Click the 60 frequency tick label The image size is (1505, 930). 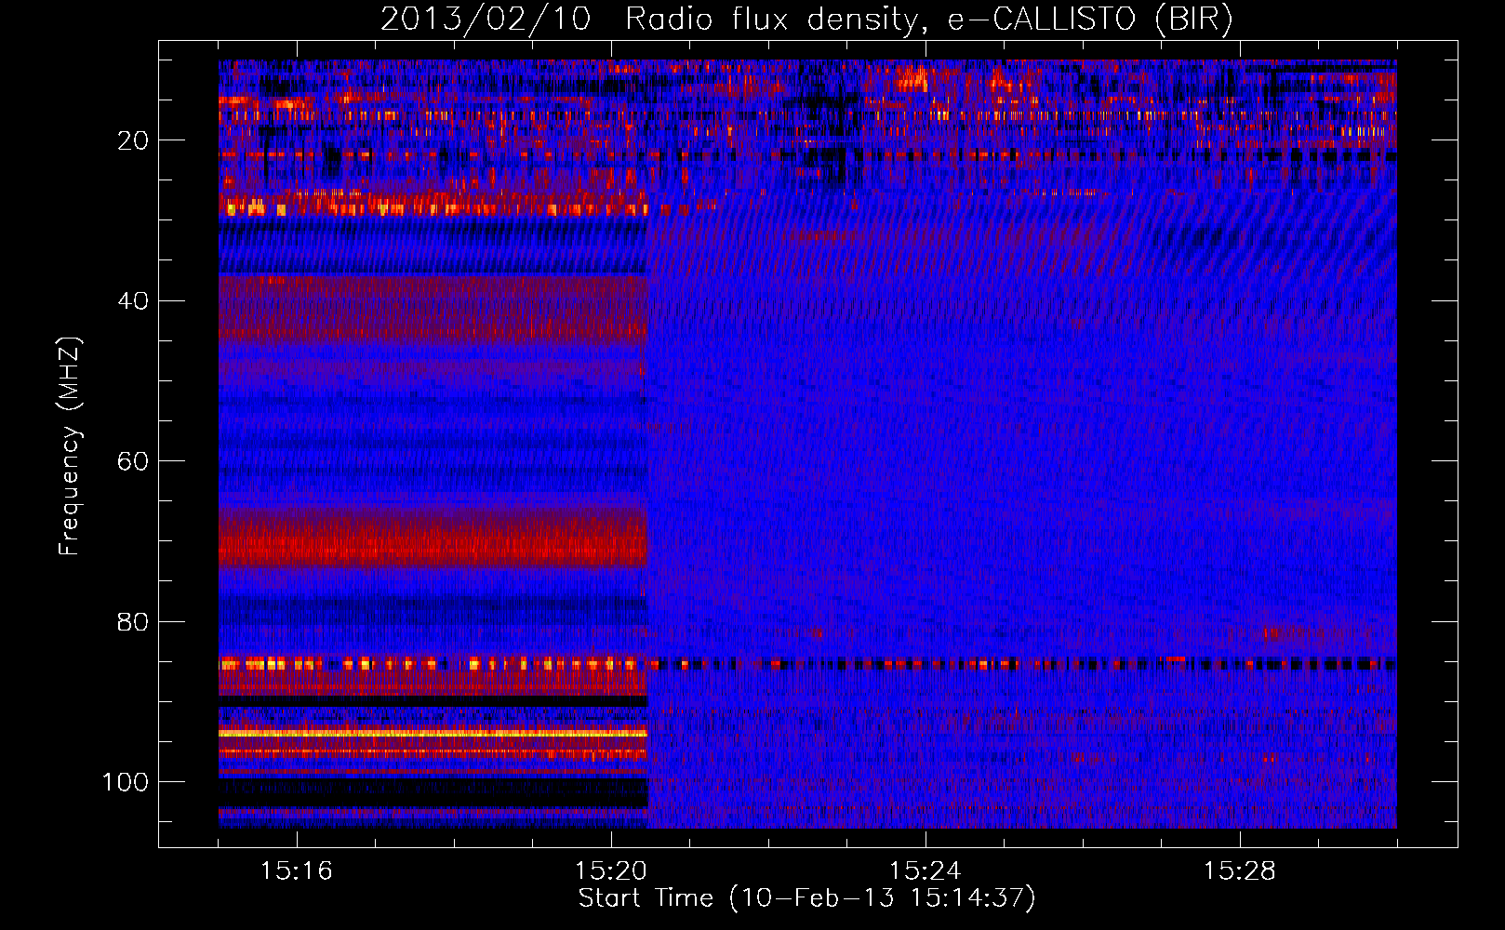pyautogui.click(x=133, y=461)
